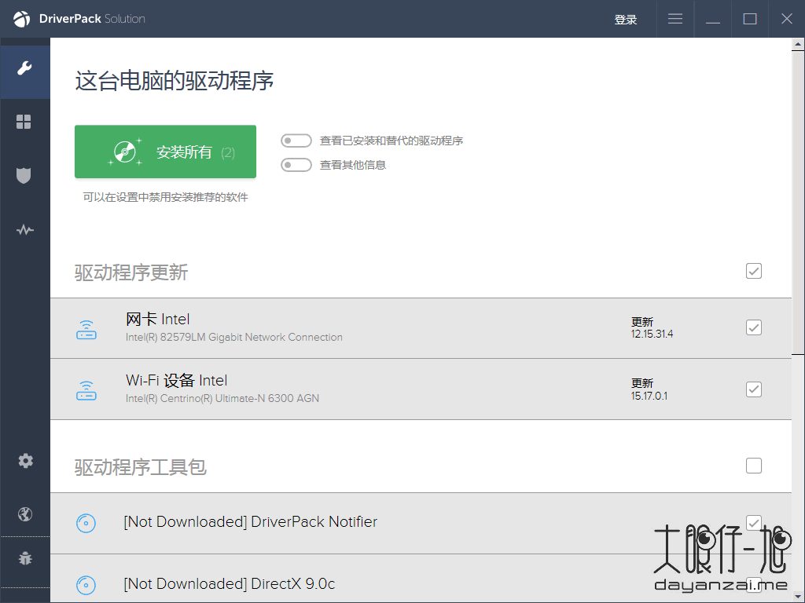Open the hamburger menu in title bar

click(x=675, y=19)
